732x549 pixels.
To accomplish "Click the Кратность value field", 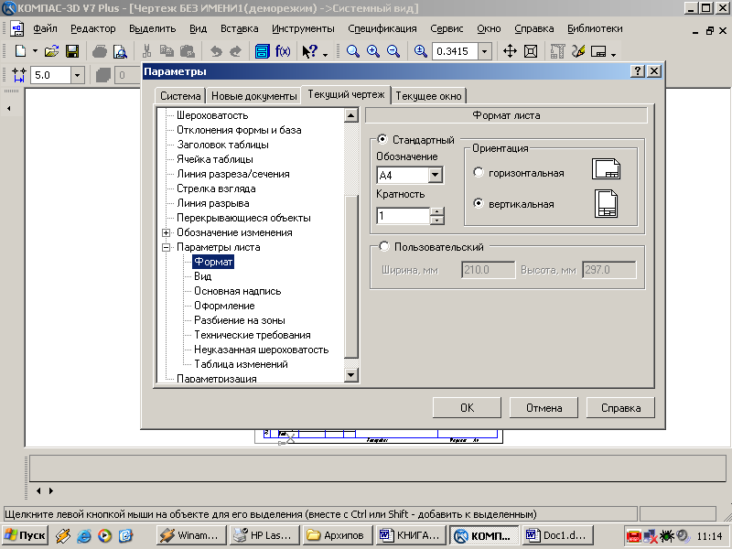I will 403,216.
